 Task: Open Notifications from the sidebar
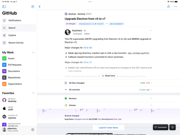(x=18, y=20)
